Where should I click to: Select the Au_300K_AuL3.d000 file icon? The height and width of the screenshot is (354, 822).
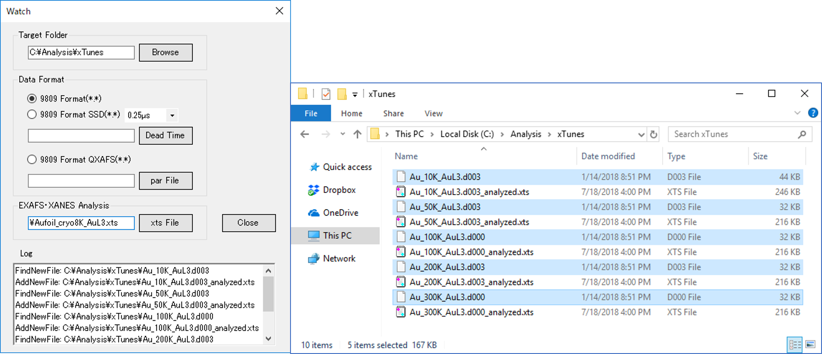(401, 297)
